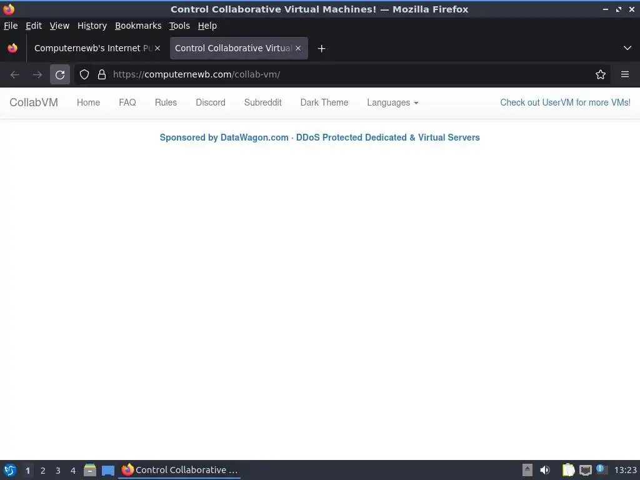Open the network status tray icon
640x480 pixels.
coord(585,470)
